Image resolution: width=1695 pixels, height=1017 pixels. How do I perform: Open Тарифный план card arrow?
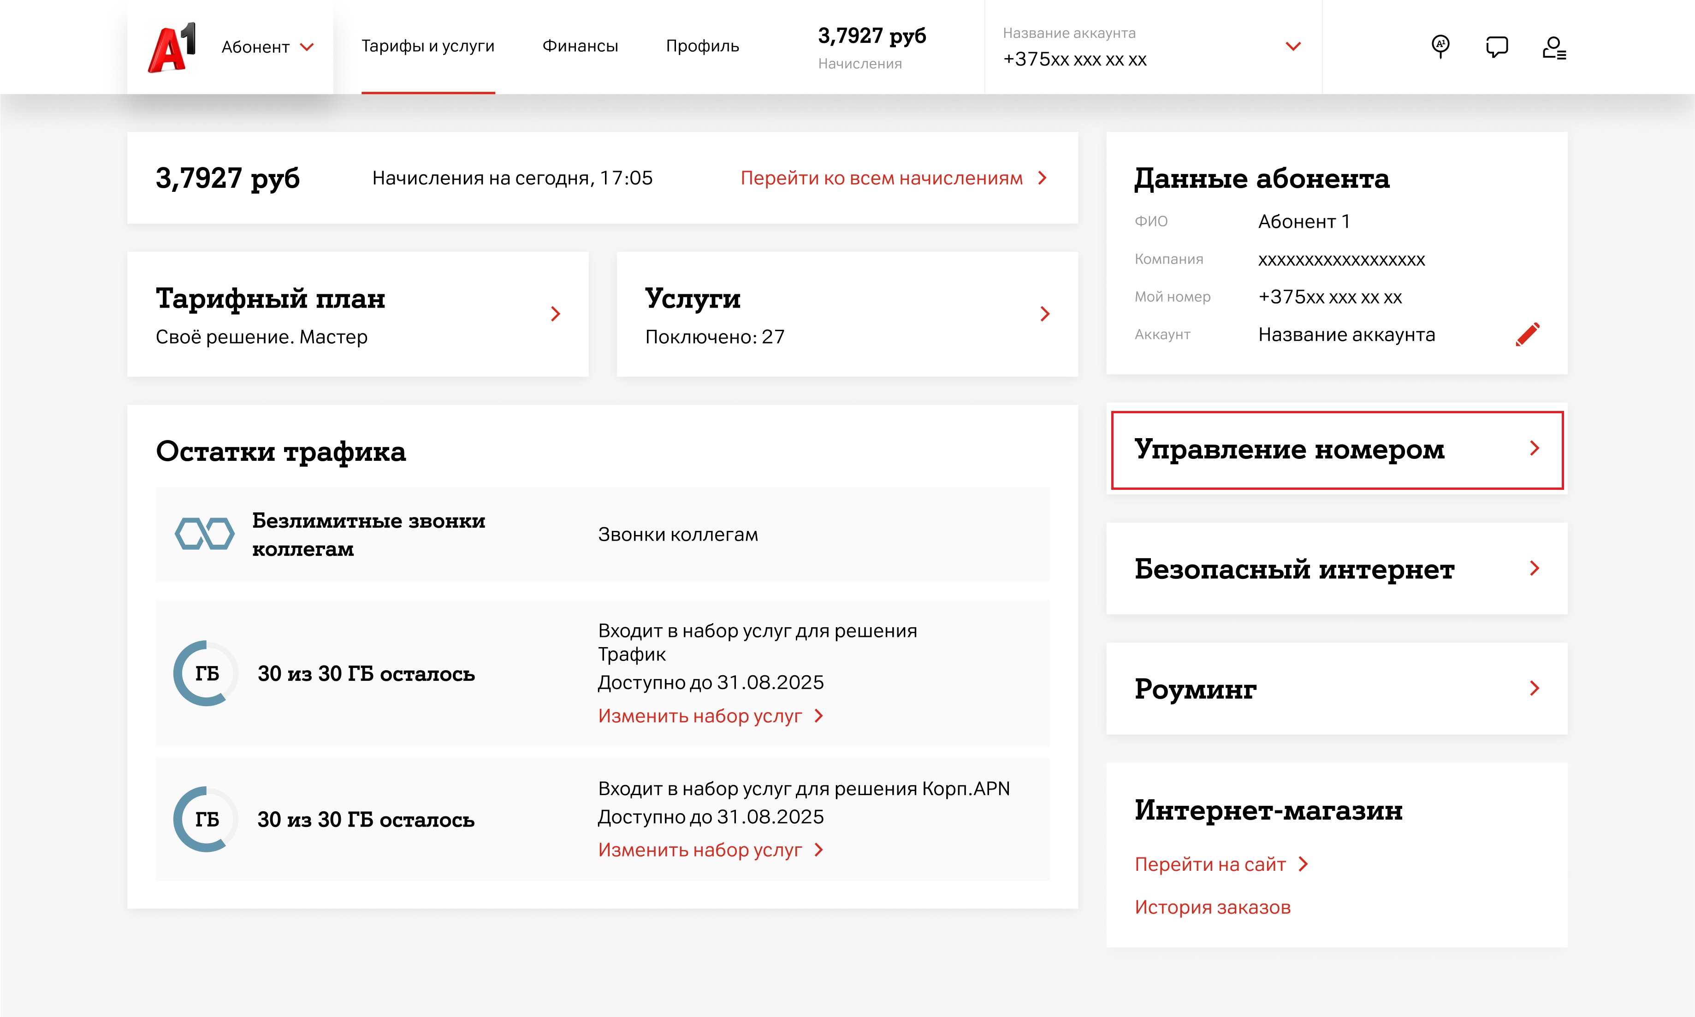pyautogui.click(x=556, y=314)
